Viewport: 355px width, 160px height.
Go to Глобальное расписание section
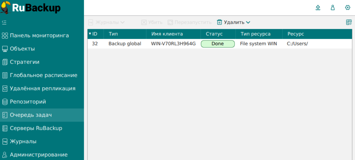44,75
